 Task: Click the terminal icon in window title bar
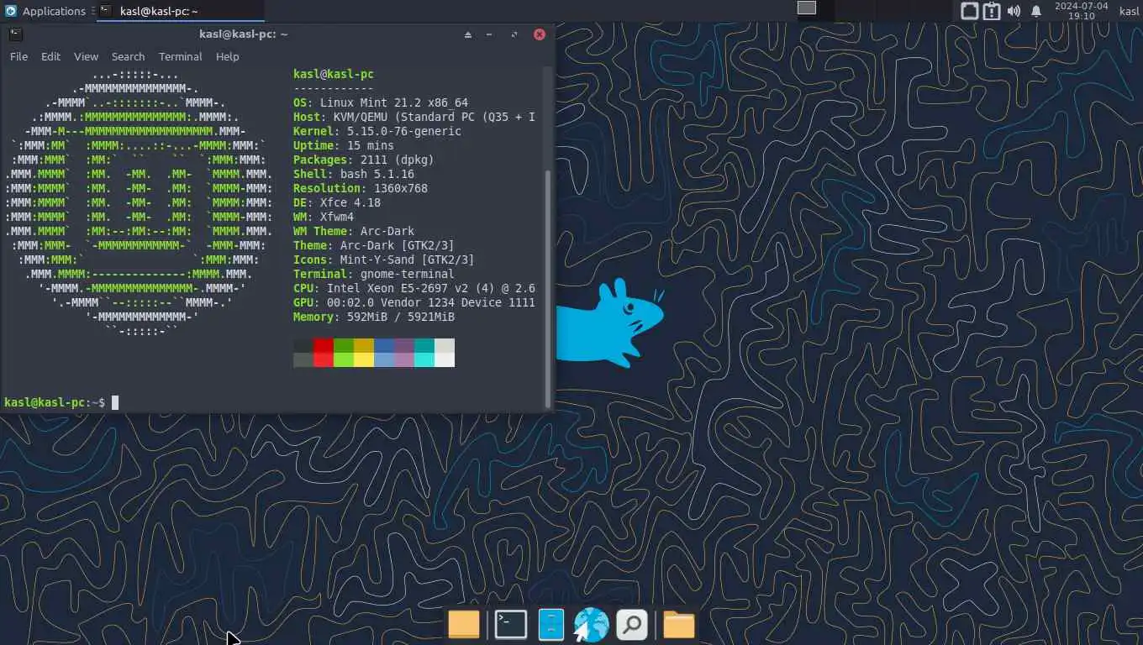click(x=15, y=34)
